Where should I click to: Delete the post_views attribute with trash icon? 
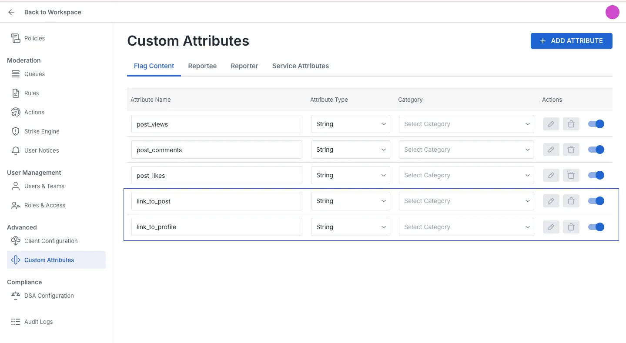click(571, 124)
